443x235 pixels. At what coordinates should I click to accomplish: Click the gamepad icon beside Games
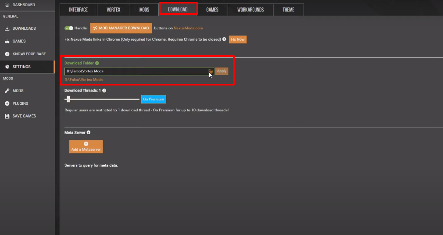(7, 41)
